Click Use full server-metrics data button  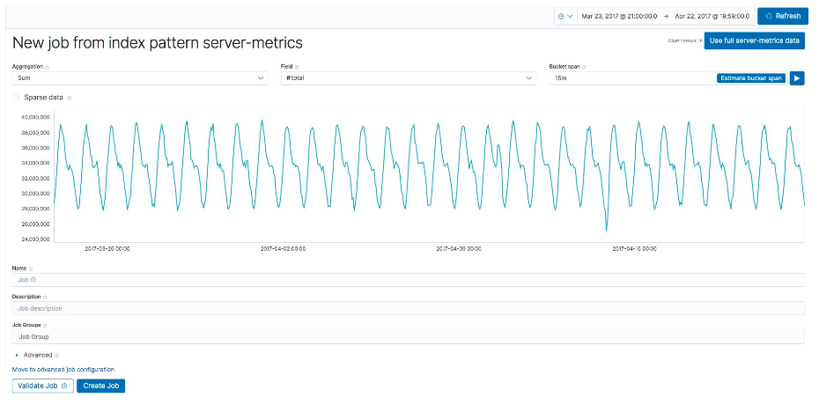coord(754,40)
